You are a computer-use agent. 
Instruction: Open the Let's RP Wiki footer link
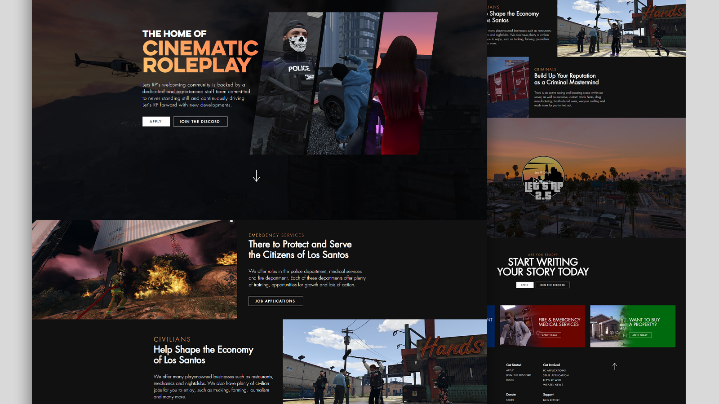tap(552, 380)
